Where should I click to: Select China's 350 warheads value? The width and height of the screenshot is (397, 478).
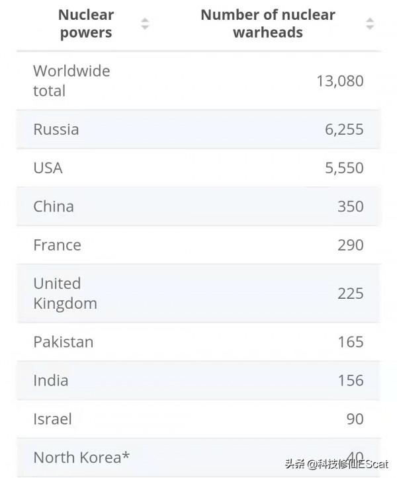[x=350, y=206]
